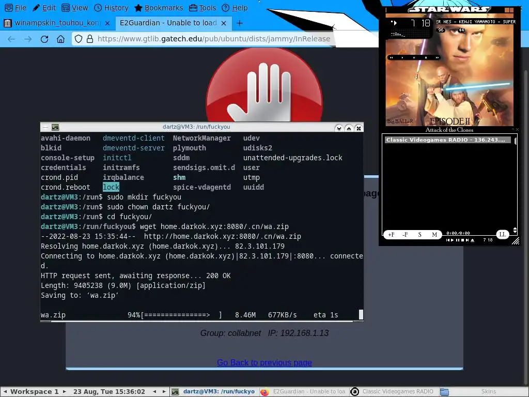This screenshot has height=397, width=529.
Task: Go forward one page in browser
Action: 28,39
